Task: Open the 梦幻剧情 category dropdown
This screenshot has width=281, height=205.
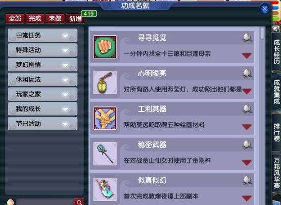Action: 43,65
